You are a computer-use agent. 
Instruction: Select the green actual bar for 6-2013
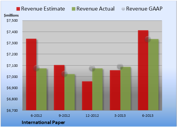click(154, 75)
